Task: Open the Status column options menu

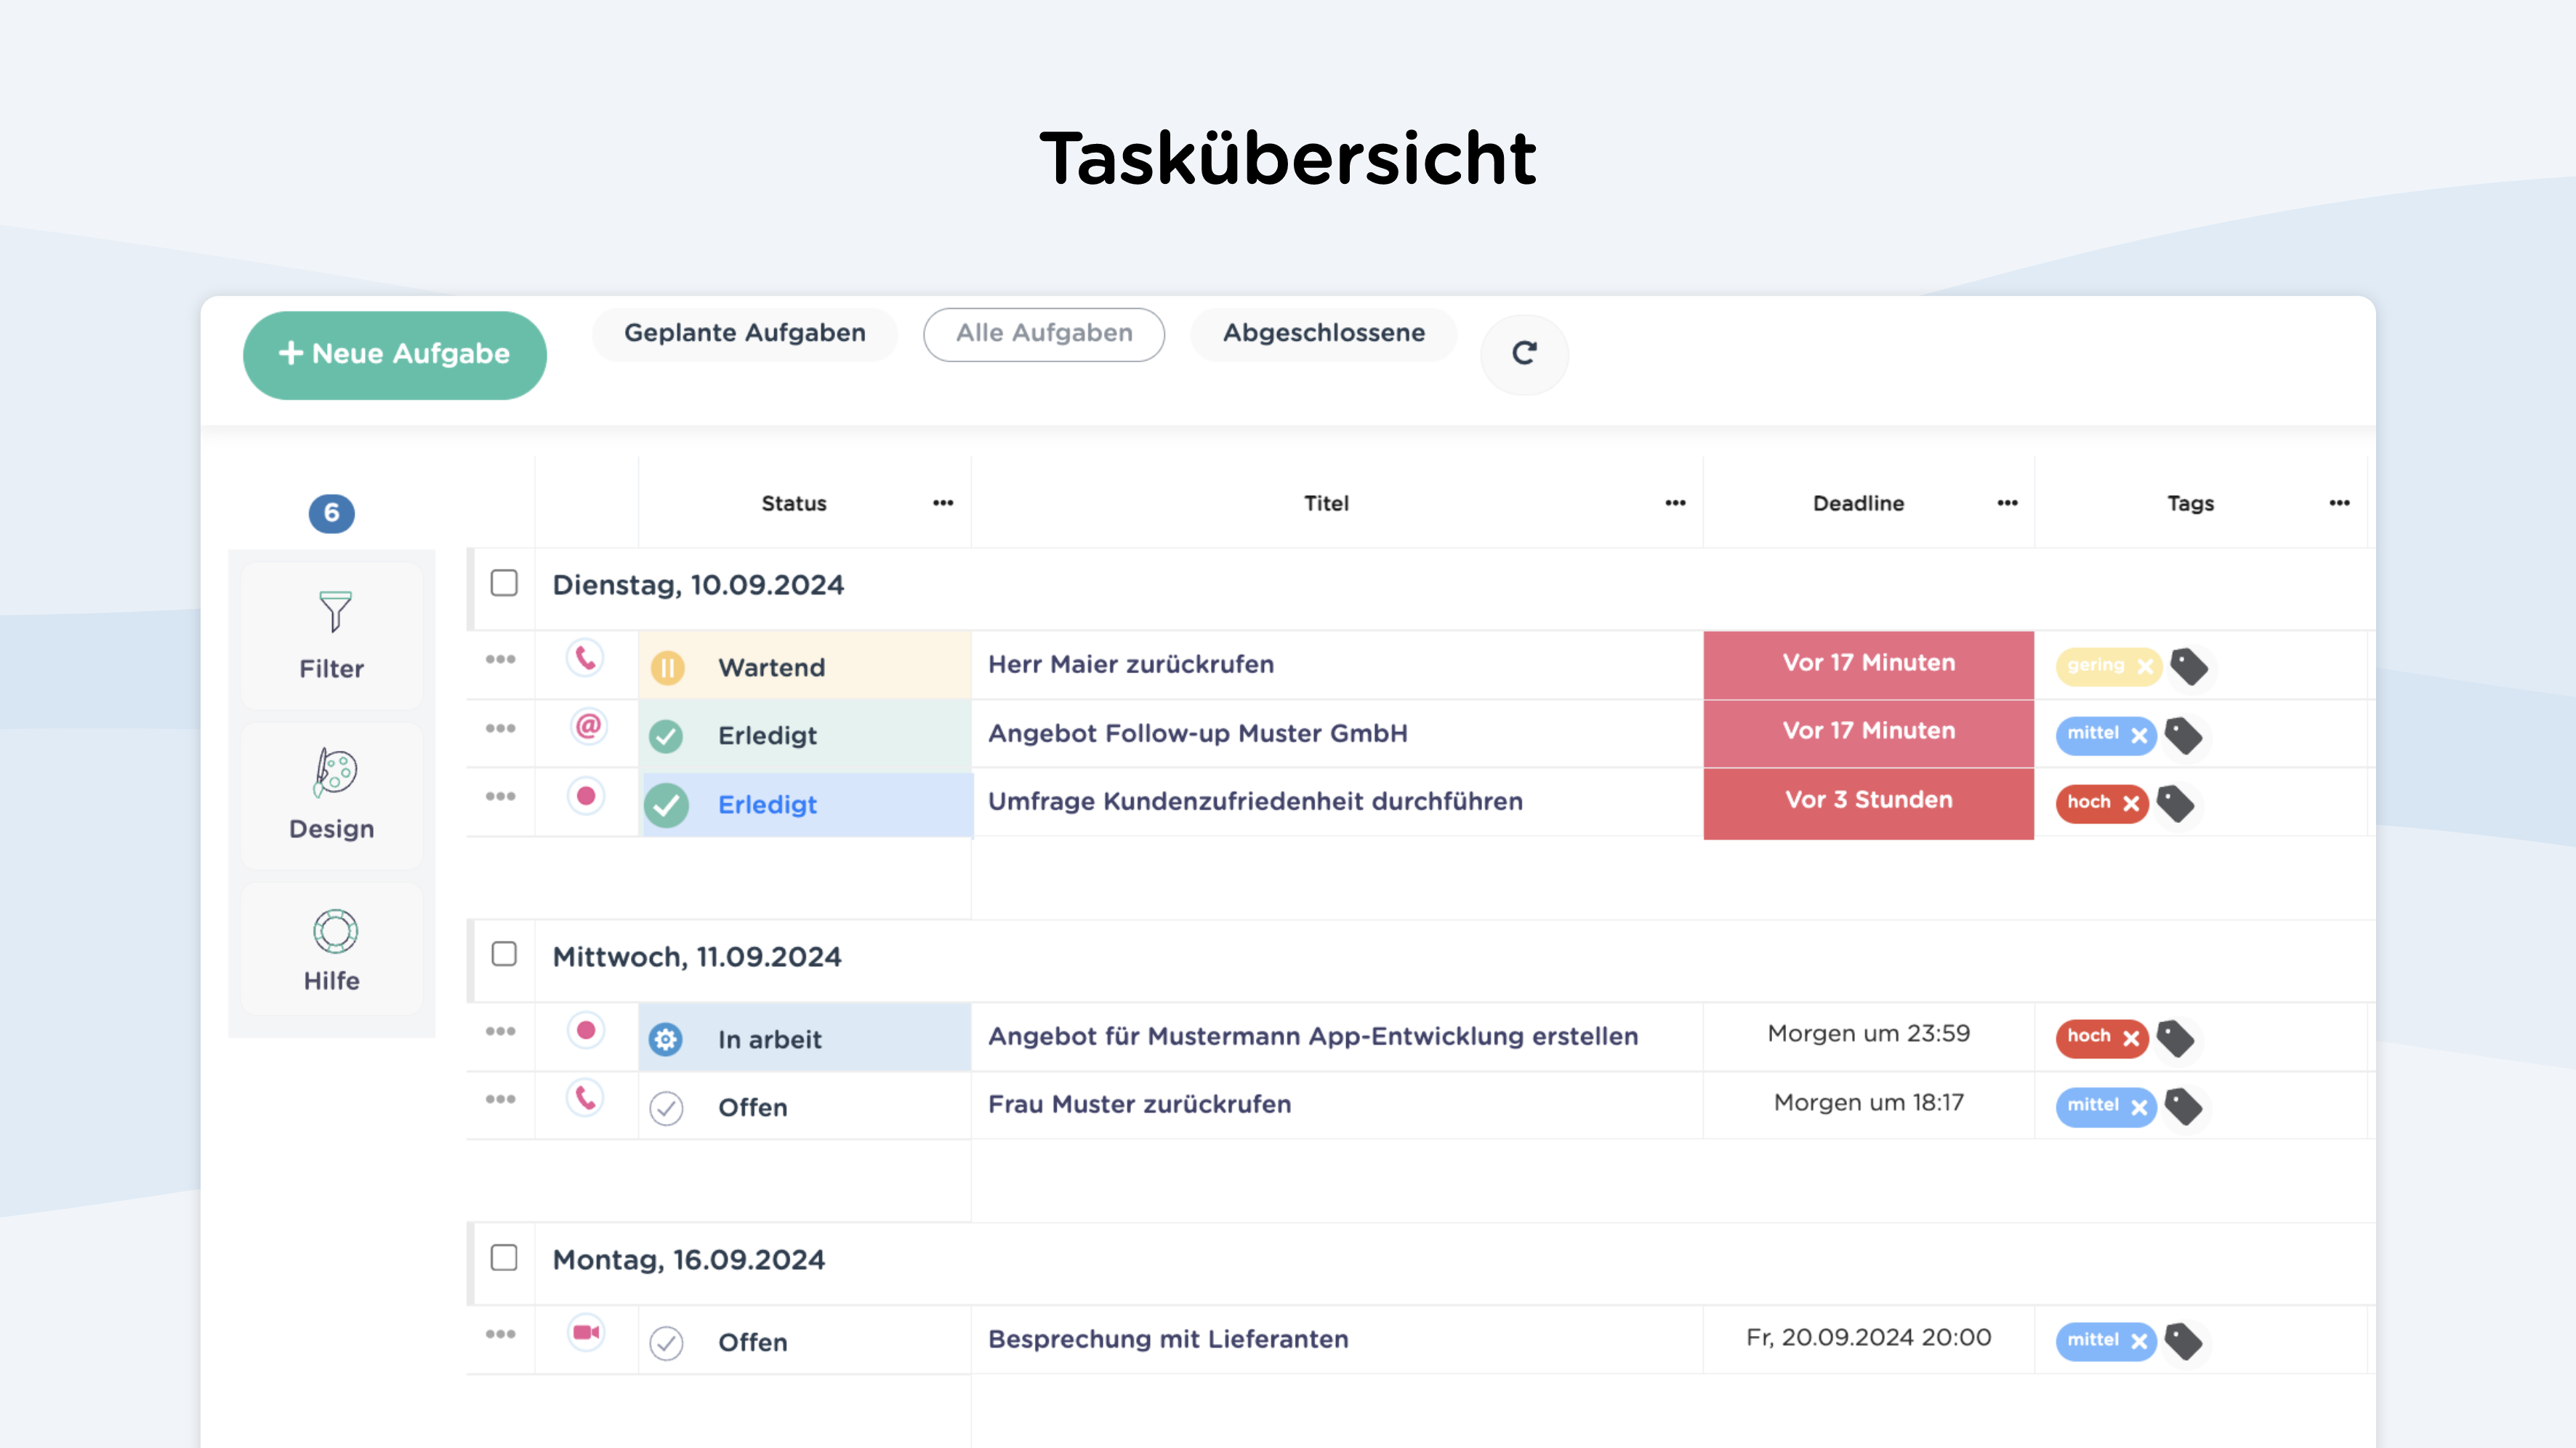Action: pyautogui.click(x=942, y=503)
